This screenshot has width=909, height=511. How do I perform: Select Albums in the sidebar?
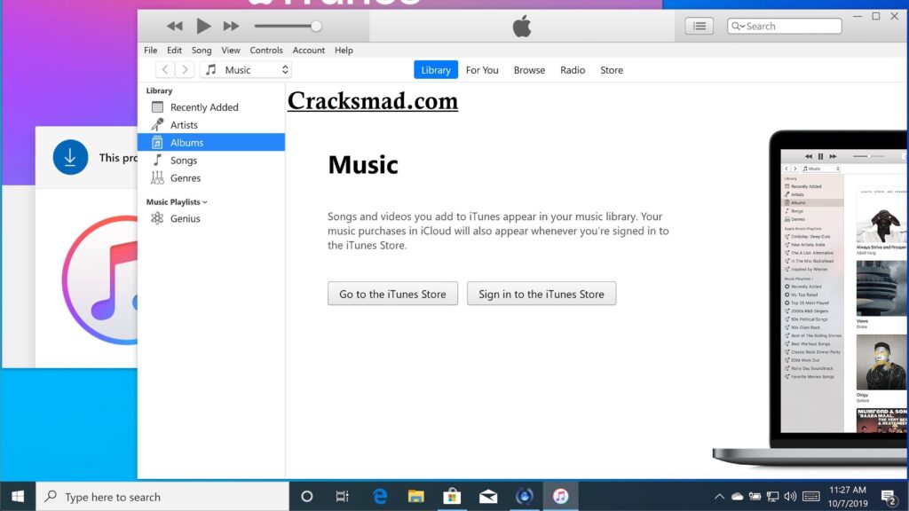(211, 142)
